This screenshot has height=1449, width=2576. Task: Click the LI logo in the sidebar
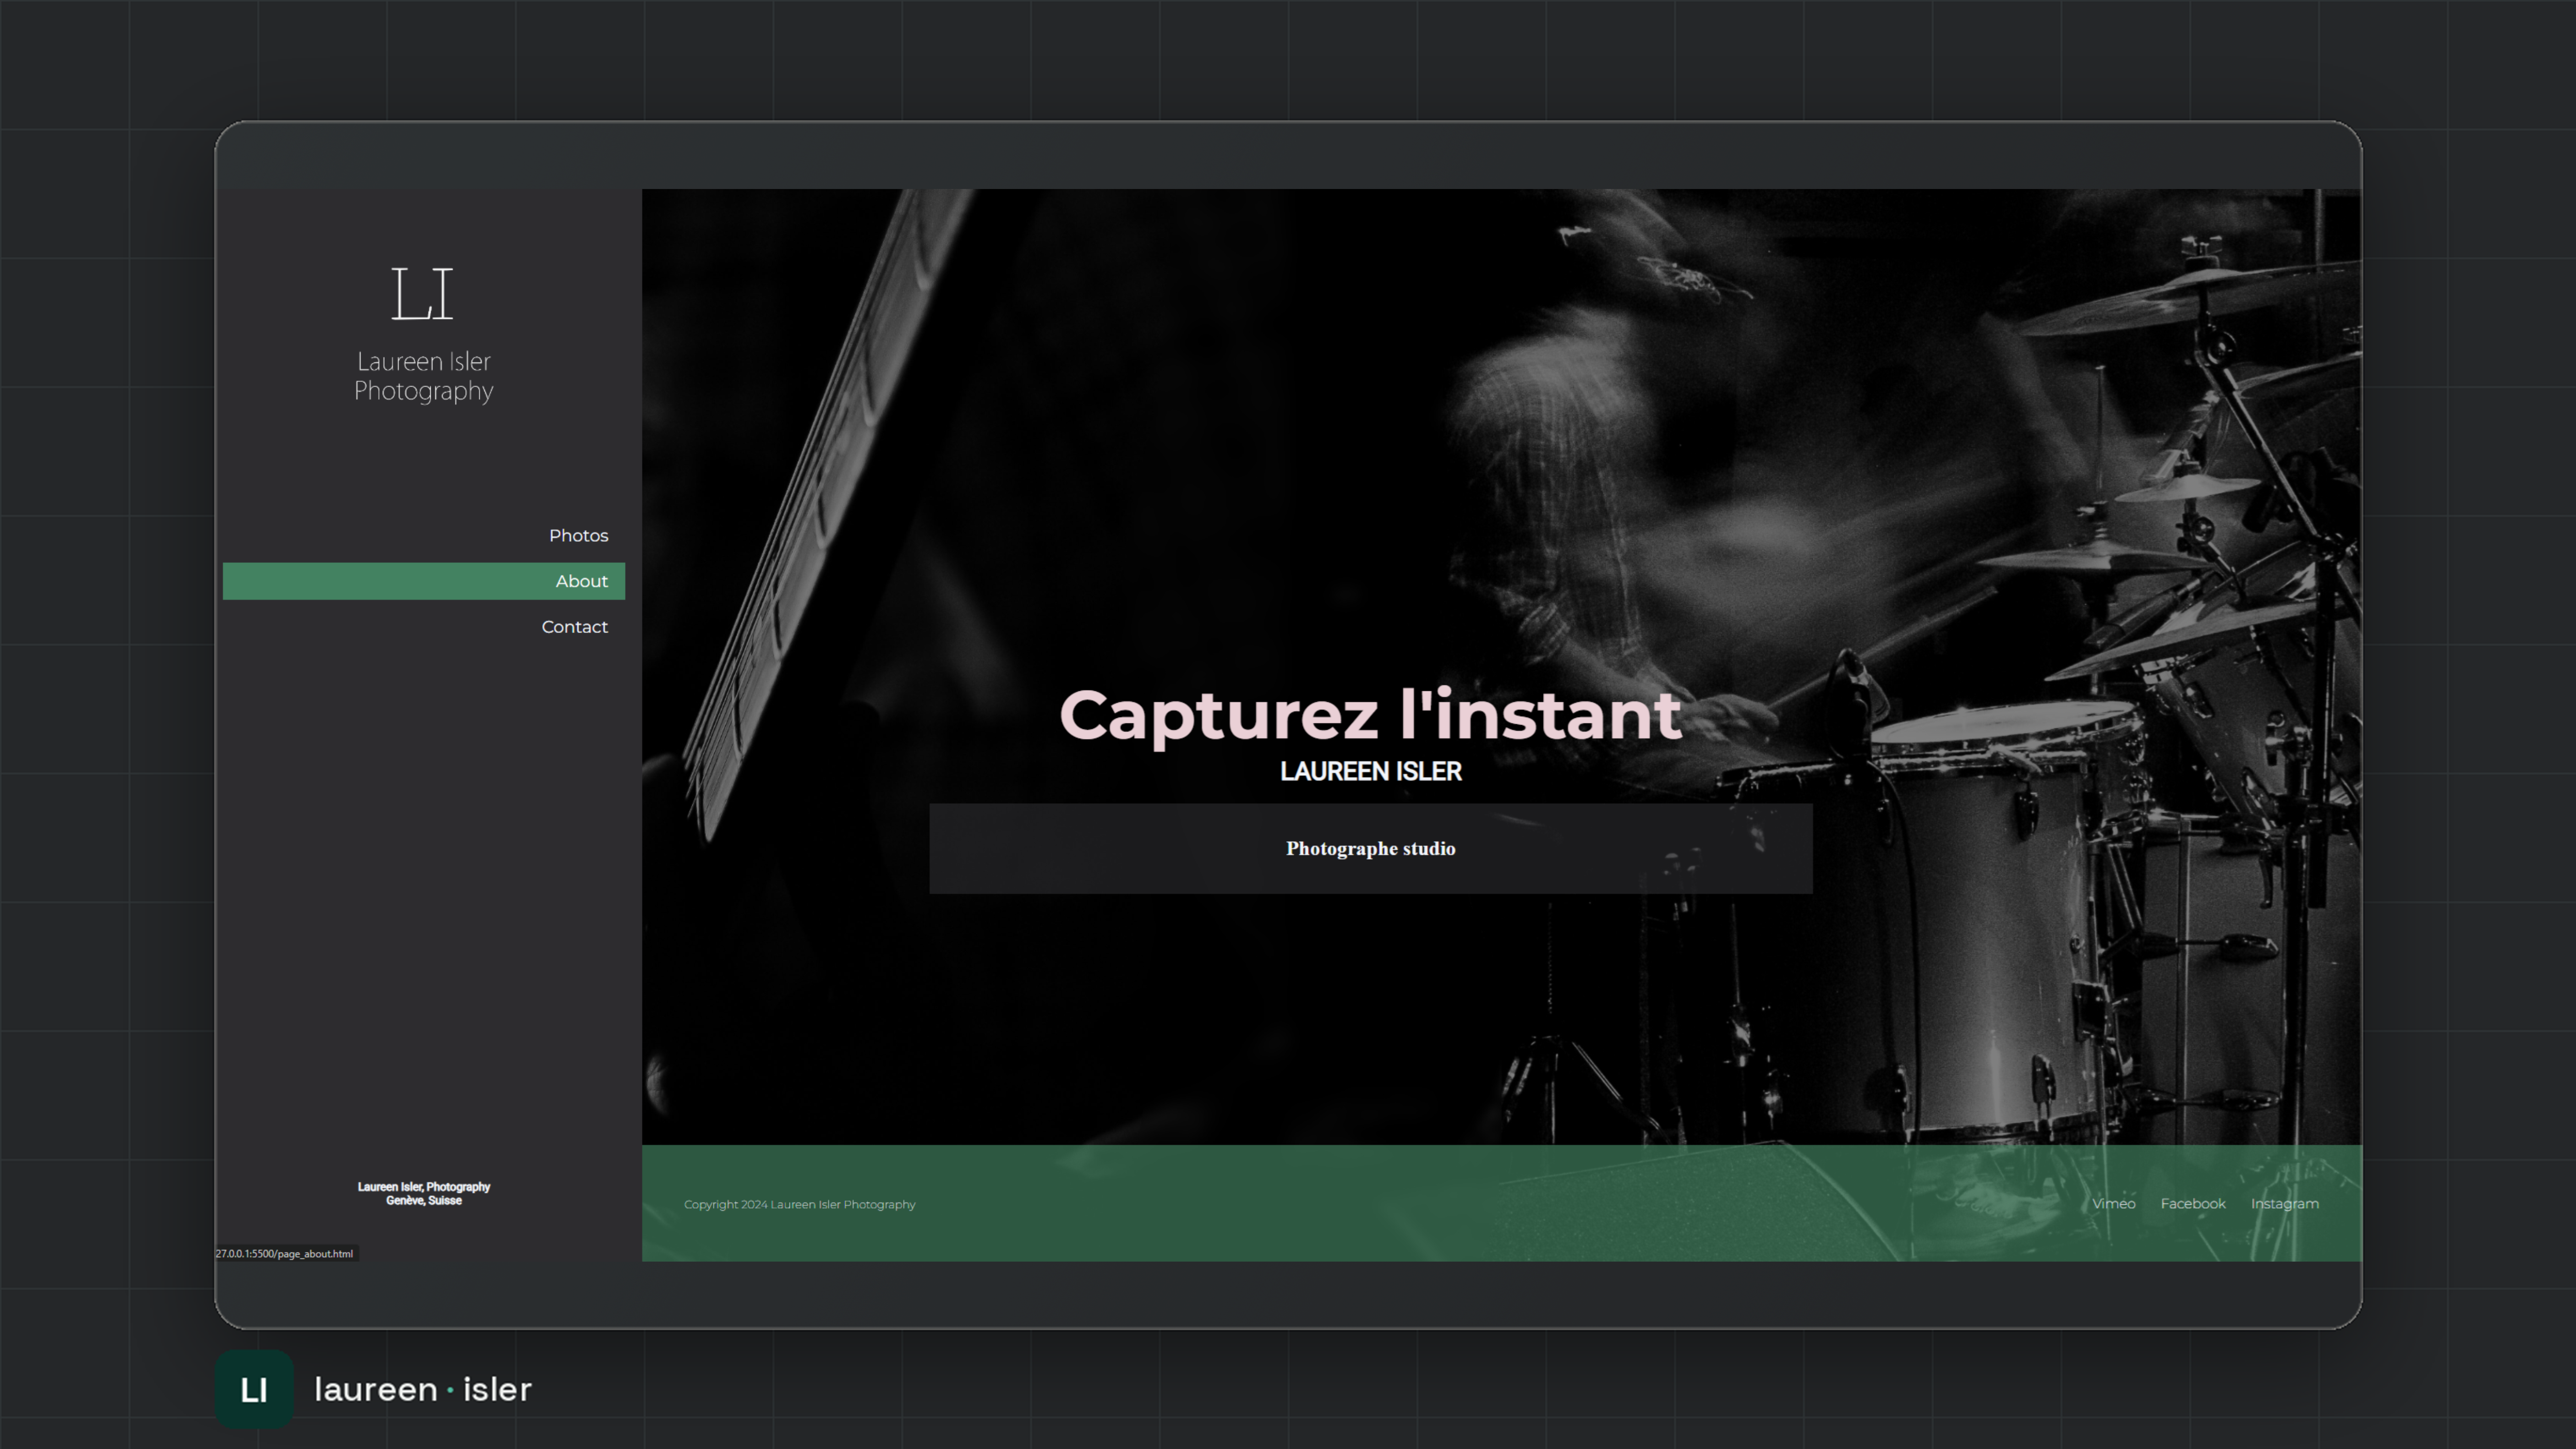pos(422,294)
